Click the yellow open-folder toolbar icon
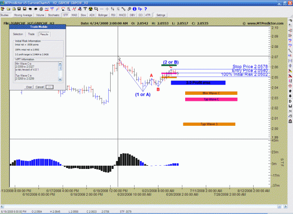293x214 pixels. tap(8, 9)
